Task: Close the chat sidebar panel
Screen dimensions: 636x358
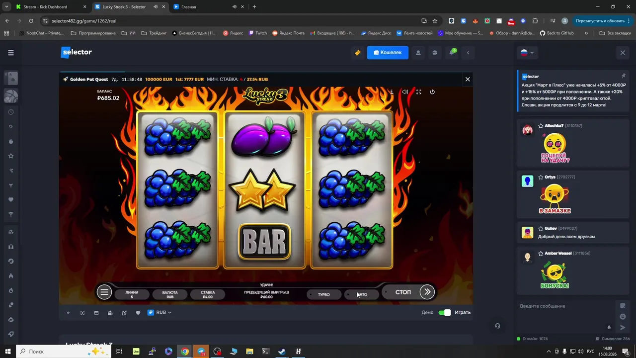Action: click(x=623, y=52)
